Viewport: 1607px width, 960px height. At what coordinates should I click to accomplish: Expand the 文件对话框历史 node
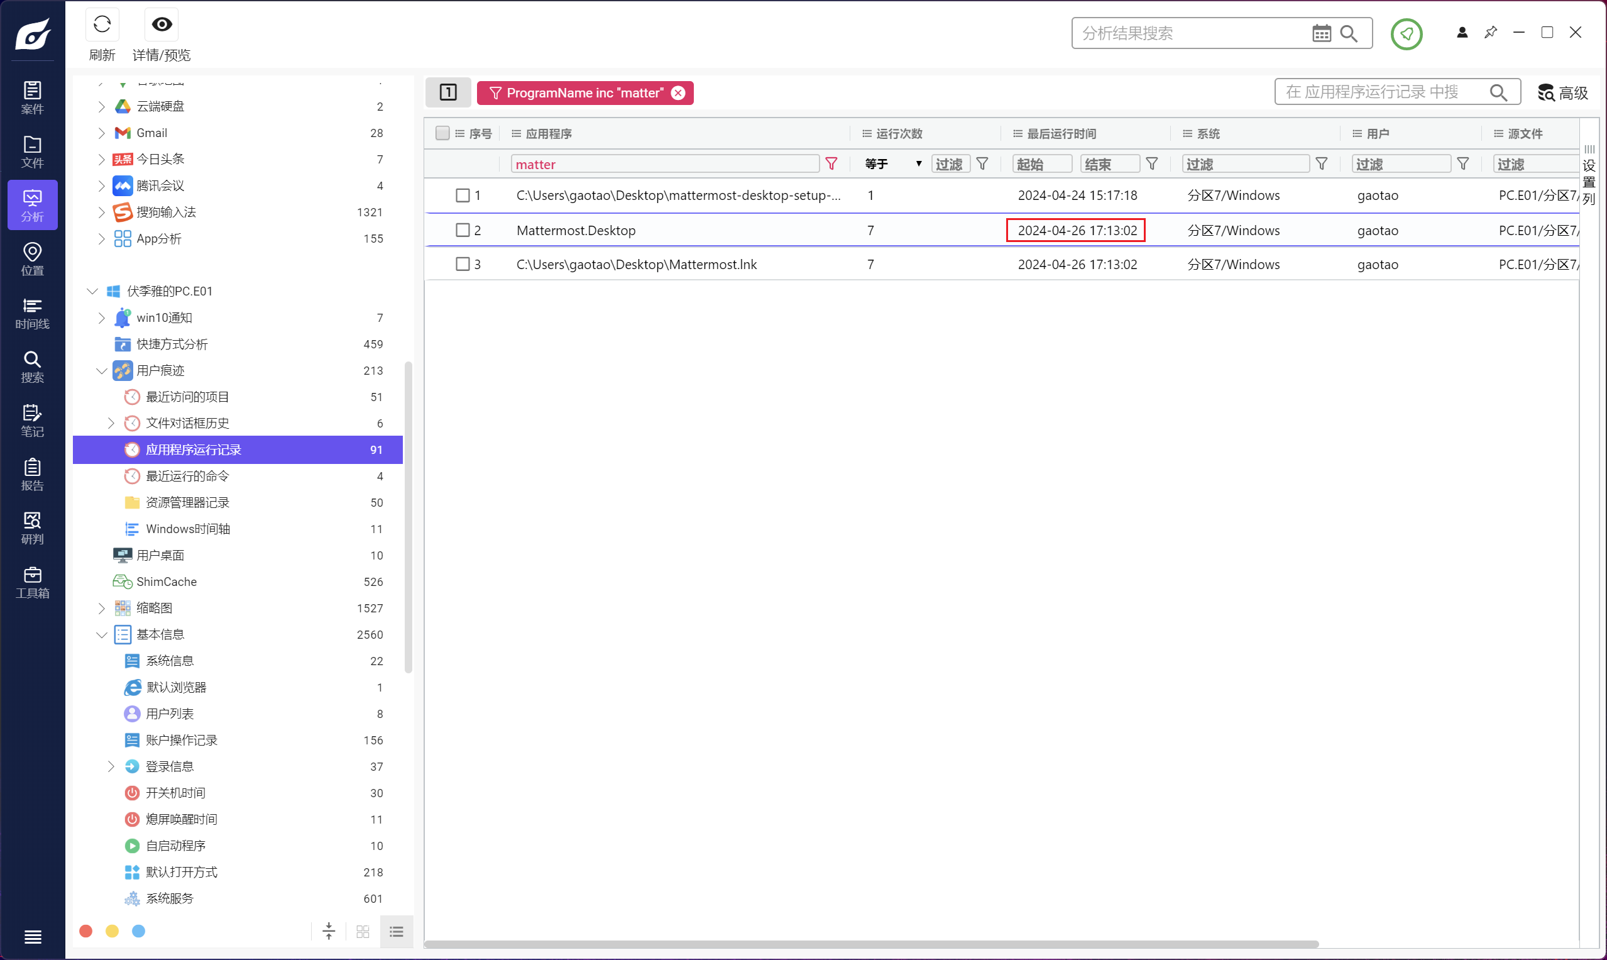[111, 423]
